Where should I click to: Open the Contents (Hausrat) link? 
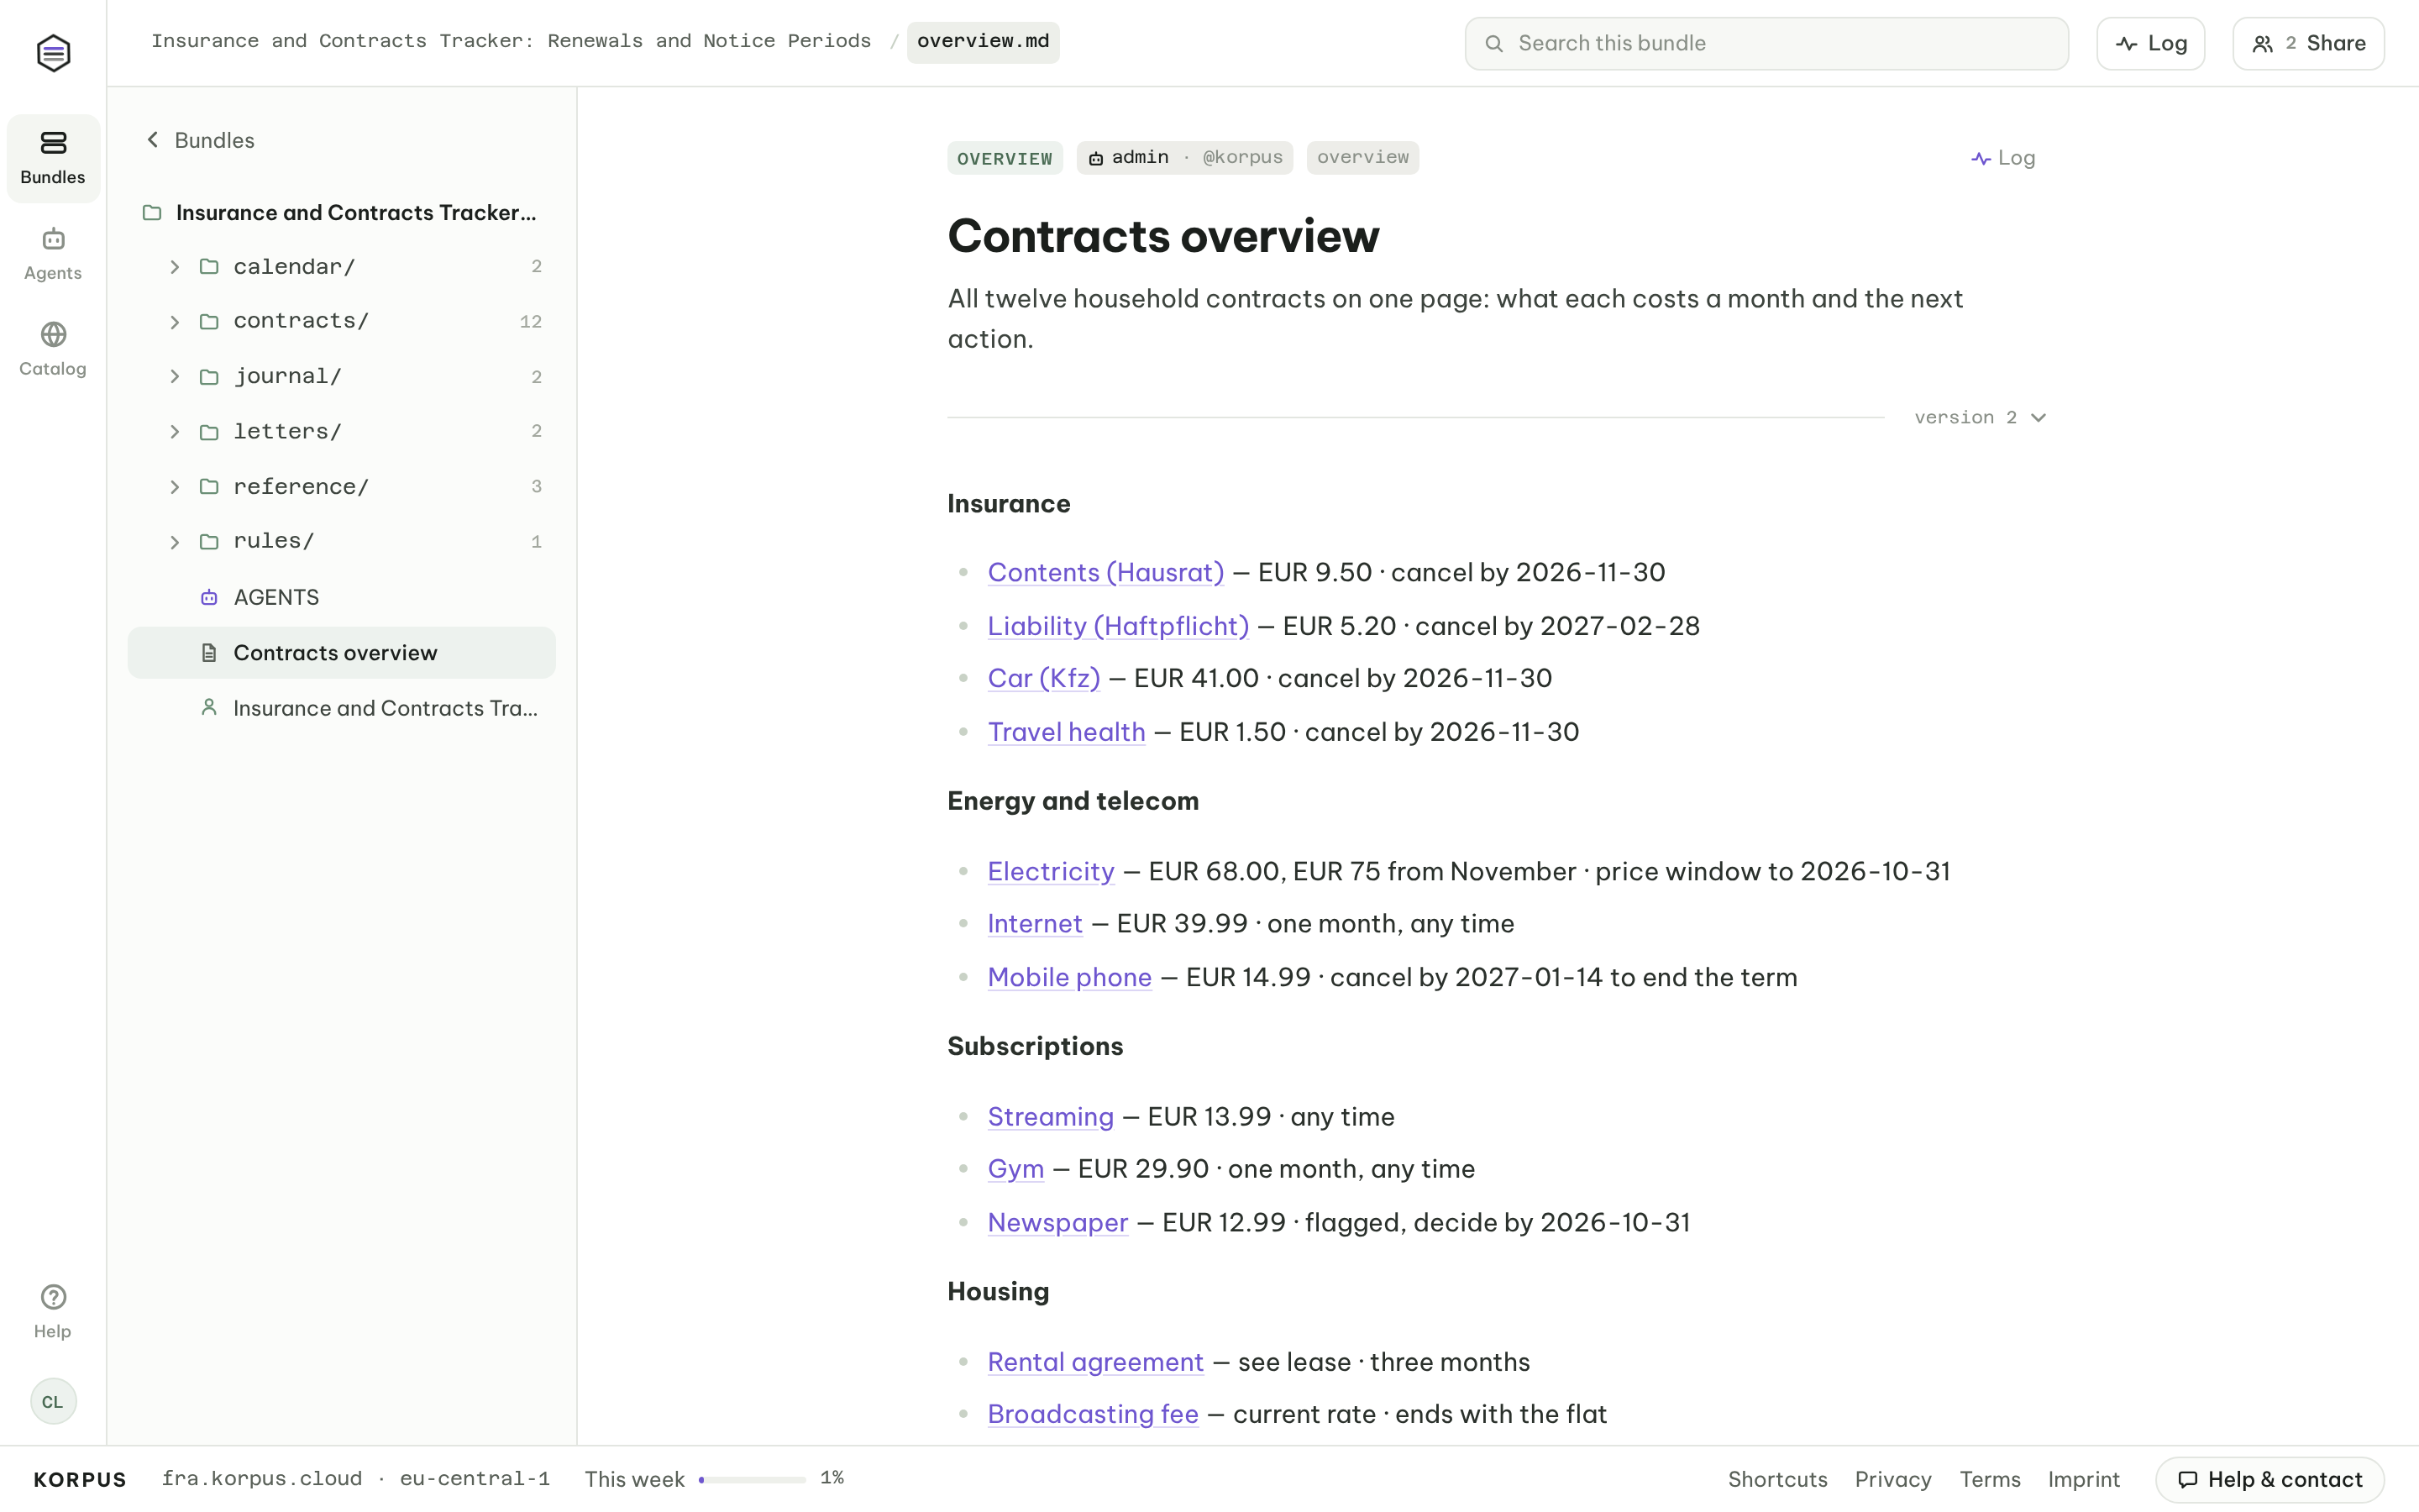tap(1105, 573)
